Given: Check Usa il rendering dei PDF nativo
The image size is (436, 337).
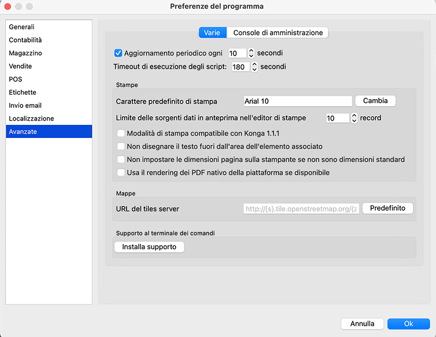Looking at the screenshot, I should [x=121, y=173].
